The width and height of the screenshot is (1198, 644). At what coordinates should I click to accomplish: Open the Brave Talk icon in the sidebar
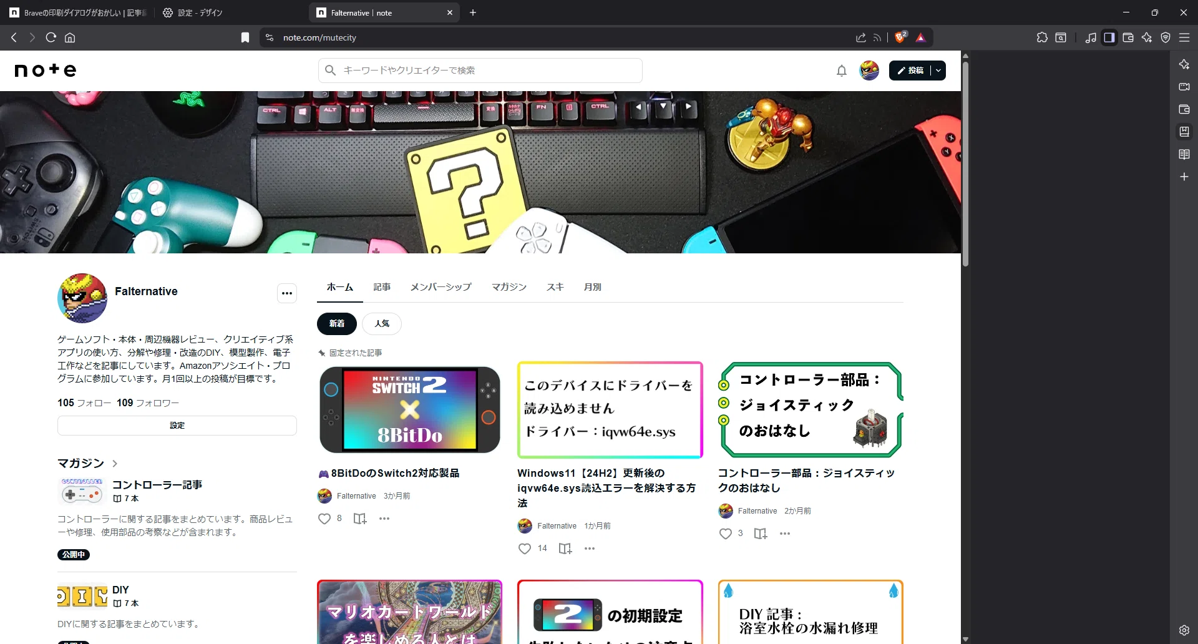[1184, 87]
